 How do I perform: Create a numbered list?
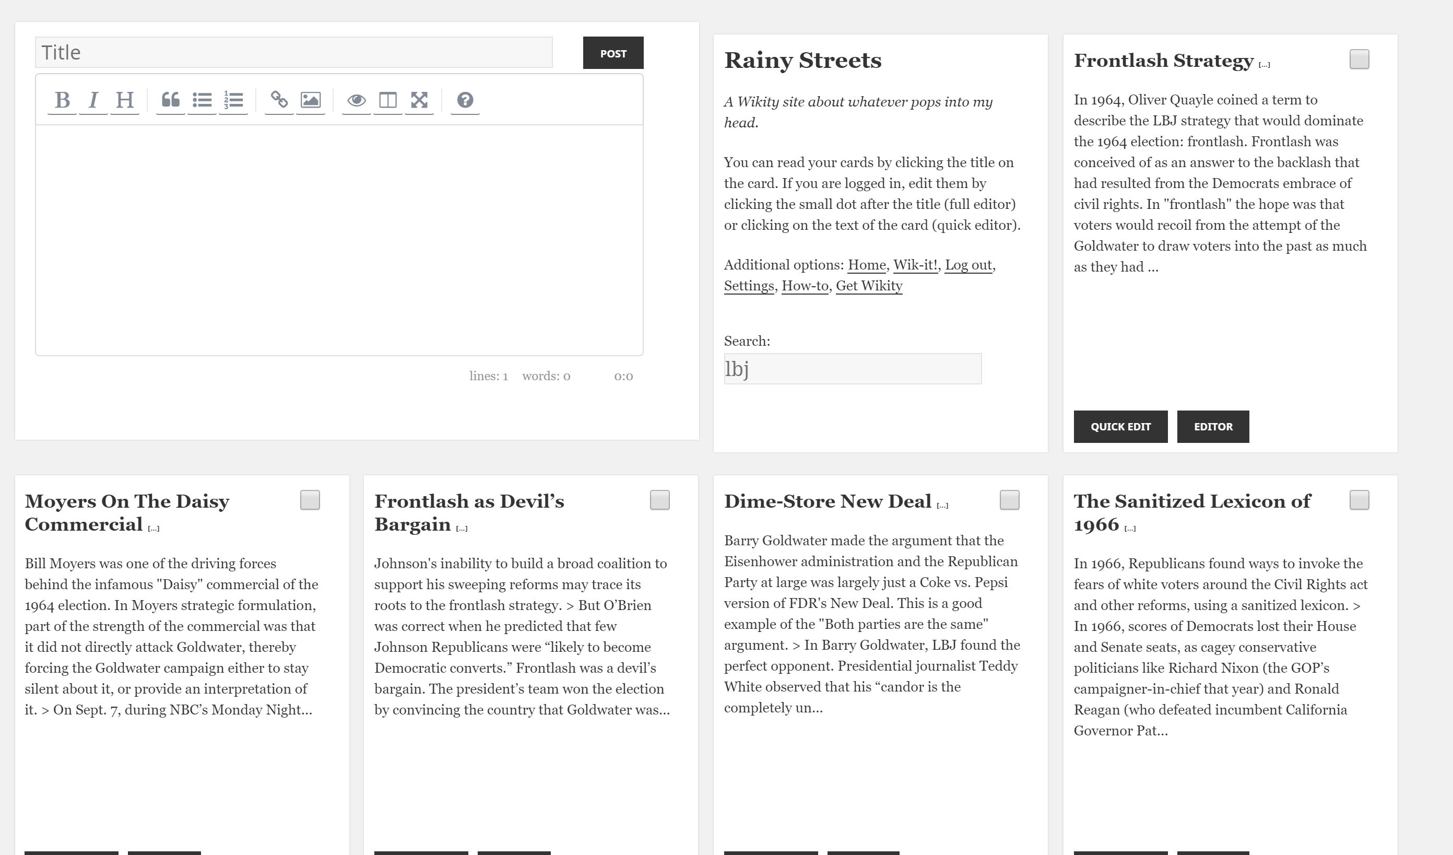pyautogui.click(x=233, y=100)
